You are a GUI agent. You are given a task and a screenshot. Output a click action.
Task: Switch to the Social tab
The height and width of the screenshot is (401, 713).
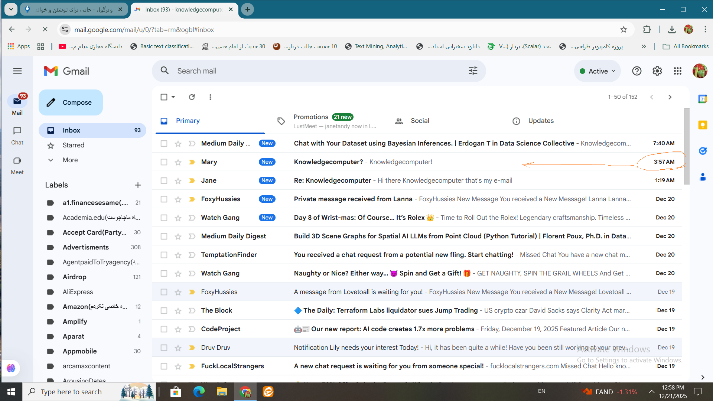(x=420, y=121)
